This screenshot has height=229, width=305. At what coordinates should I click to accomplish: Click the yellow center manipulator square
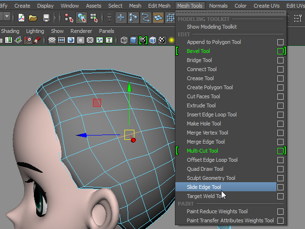(129, 135)
